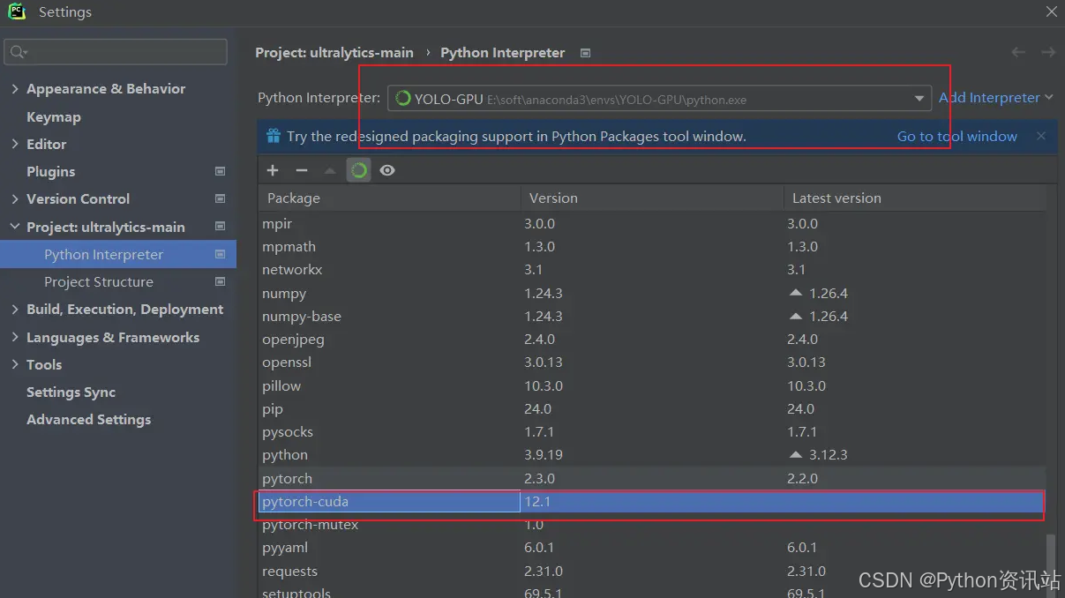Click the PyCharm logo in the title bar
The width and height of the screenshot is (1065, 598).
click(x=17, y=12)
